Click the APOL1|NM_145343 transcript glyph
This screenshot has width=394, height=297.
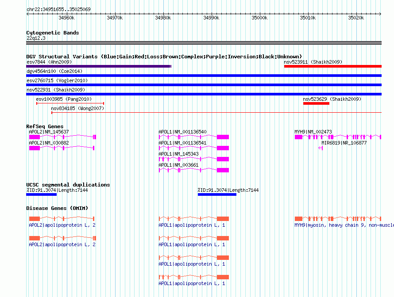tap(194, 159)
